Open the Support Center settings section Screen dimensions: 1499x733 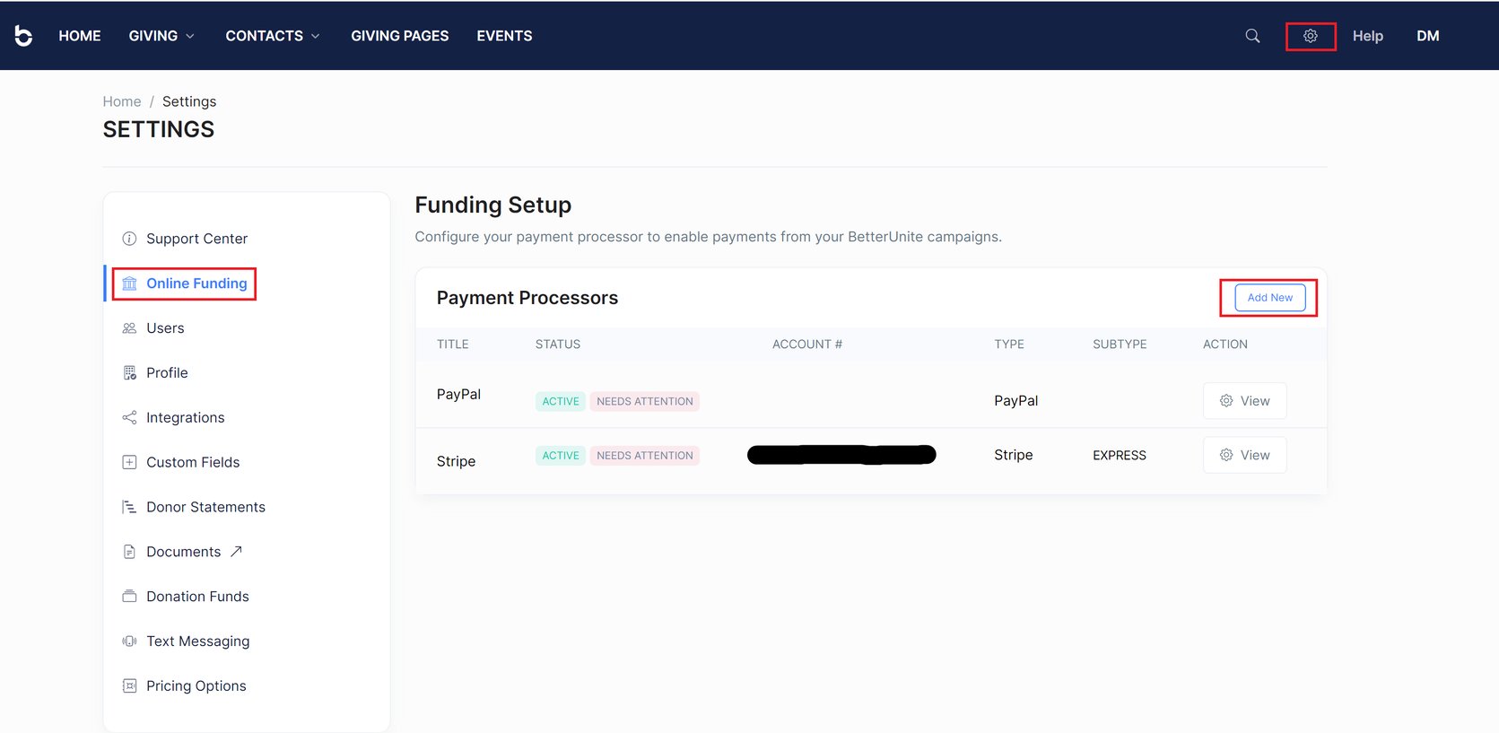(x=196, y=239)
